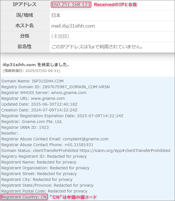Image resolution: width=175 pixels, height=201 pixels.
Task: Click the whois.gname.com server text
Action: pos(69,93)
